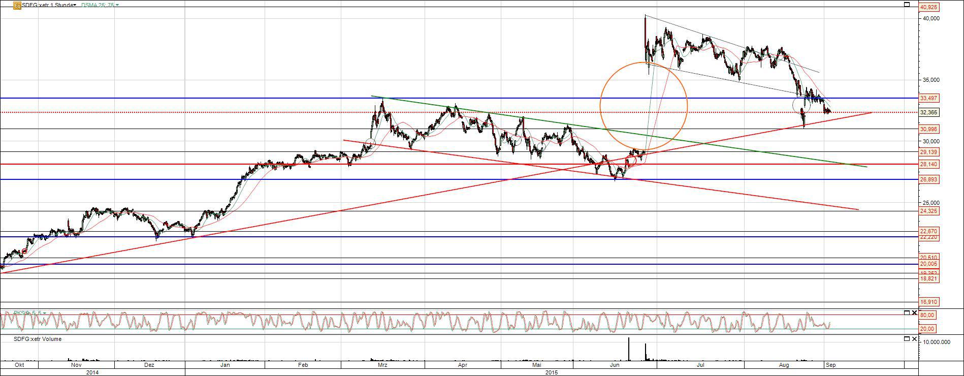964x376 pixels.
Task: Click the Apr label on time axis
Action: point(463,365)
